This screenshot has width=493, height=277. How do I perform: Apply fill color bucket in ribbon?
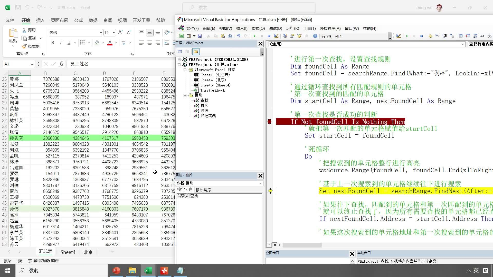[97, 43]
